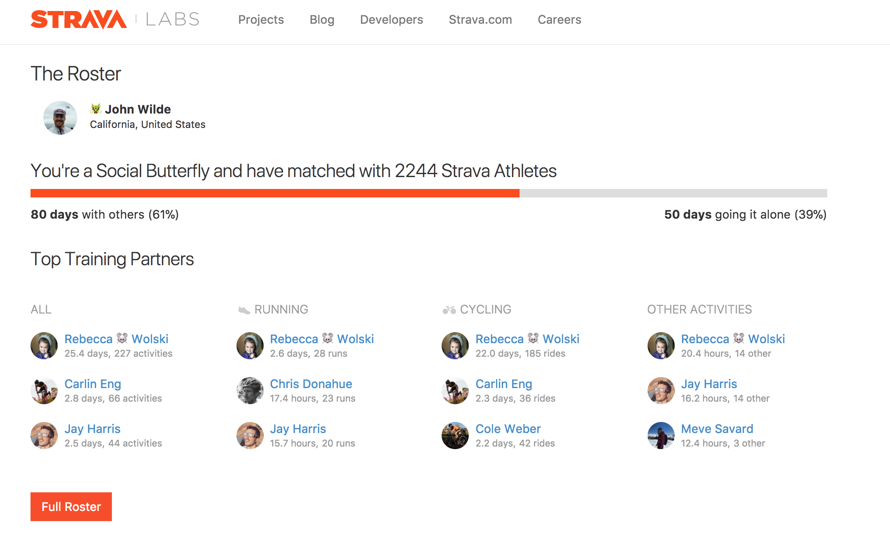
Task: Click Jay Harris's avatar in the RUNNING column
Action: [x=250, y=436]
